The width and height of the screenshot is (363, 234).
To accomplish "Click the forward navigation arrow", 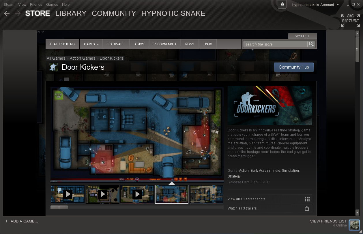I will 18,14.
